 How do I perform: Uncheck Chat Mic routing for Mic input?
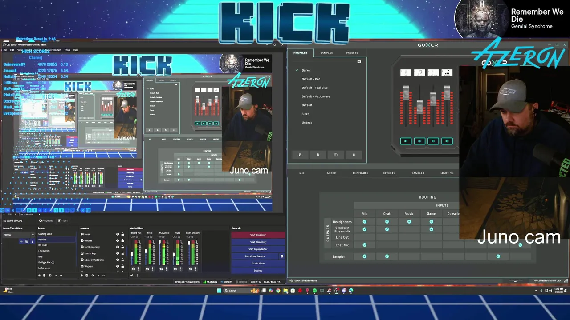pos(364,245)
